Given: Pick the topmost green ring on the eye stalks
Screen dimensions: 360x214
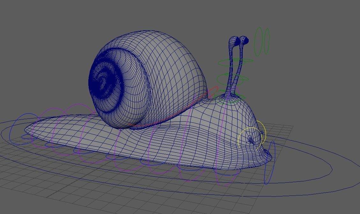Looking at the screenshot, I should (235, 62).
